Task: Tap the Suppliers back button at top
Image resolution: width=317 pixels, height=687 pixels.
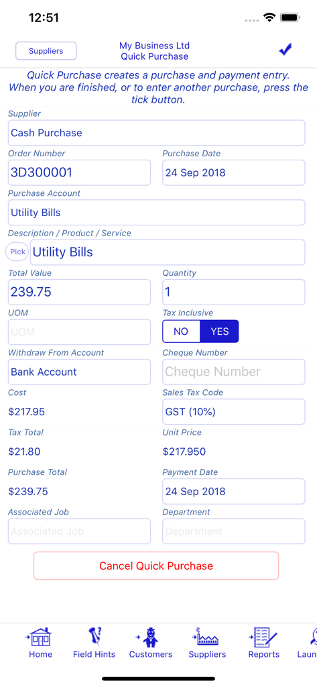Action: point(46,51)
